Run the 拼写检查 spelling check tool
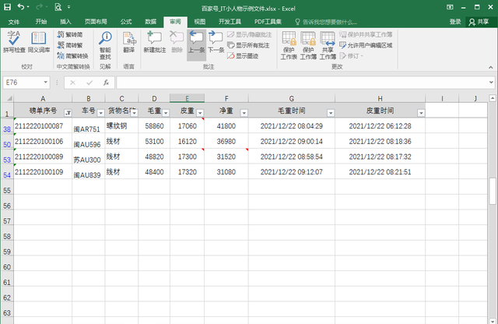498x324 pixels. point(14,44)
